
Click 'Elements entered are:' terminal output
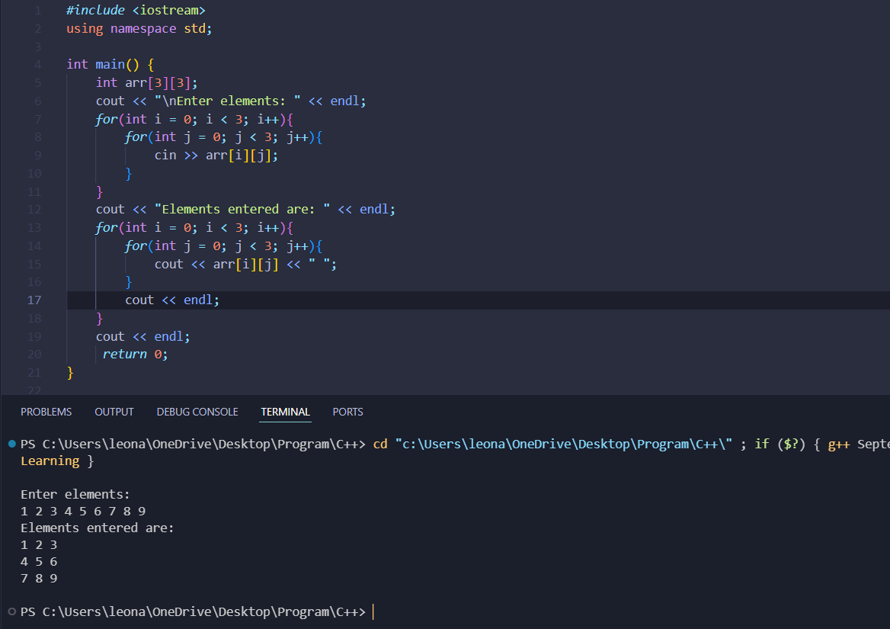tap(97, 528)
